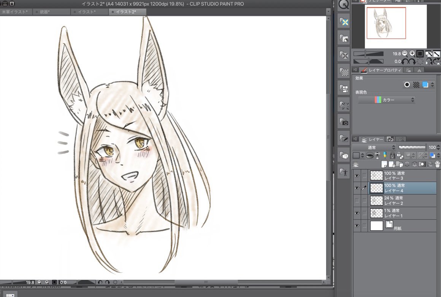This screenshot has width=441, height=297.
Task: Toggle lock transparent pixels icon
Action: pyautogui.click(x=400, y=155)
